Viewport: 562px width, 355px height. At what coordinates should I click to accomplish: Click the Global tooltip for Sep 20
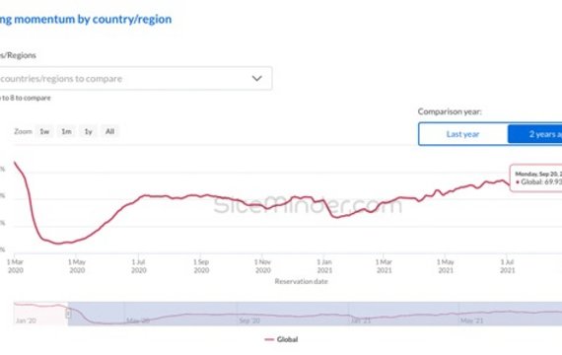(x=535, y=178)
